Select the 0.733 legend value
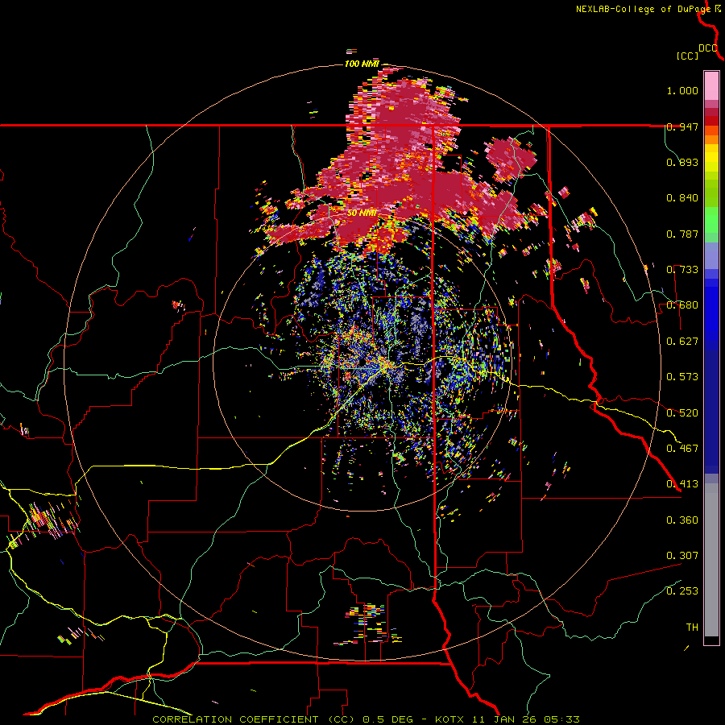This screenshot has width=725, height=725. (682, 270)
